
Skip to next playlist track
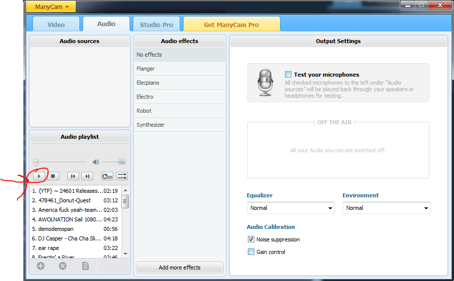point(87,176)
